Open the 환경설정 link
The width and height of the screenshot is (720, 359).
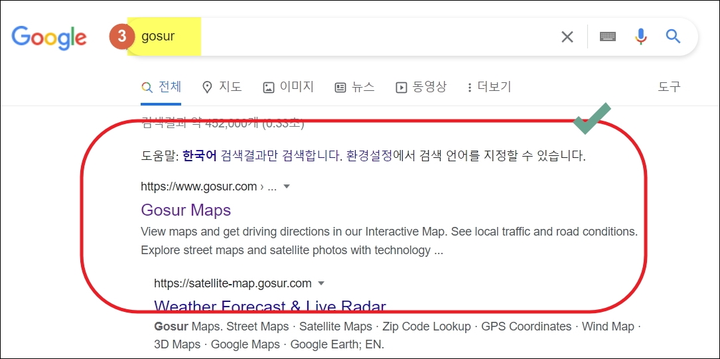370,156
